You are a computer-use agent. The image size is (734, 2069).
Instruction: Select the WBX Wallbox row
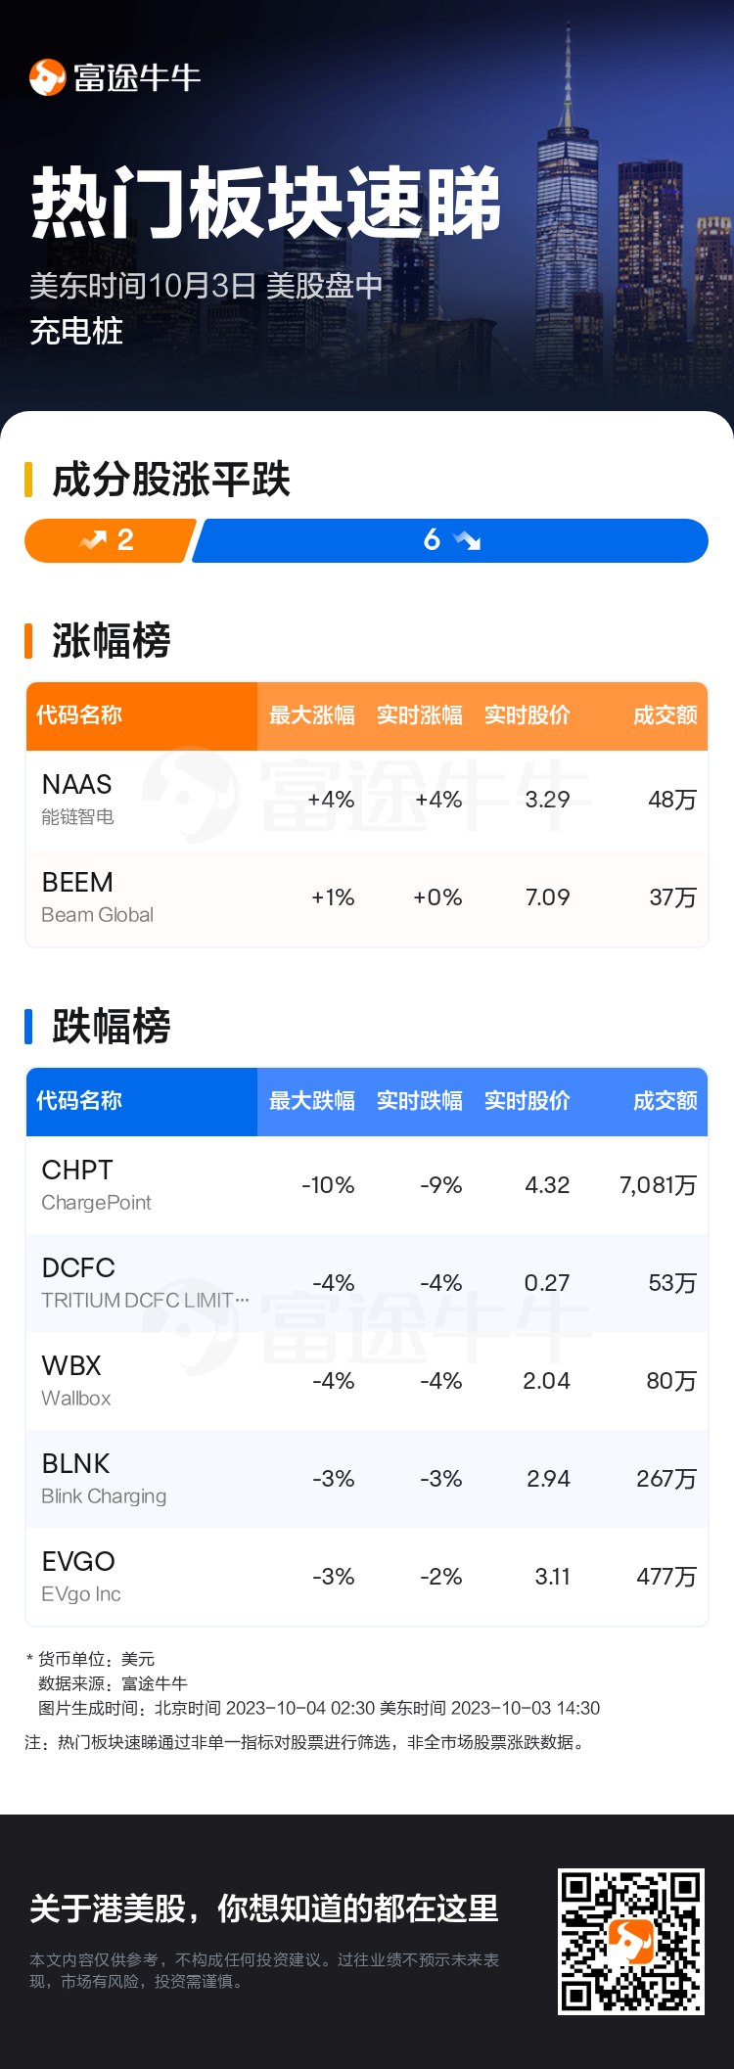click(x=367, y=1381)
